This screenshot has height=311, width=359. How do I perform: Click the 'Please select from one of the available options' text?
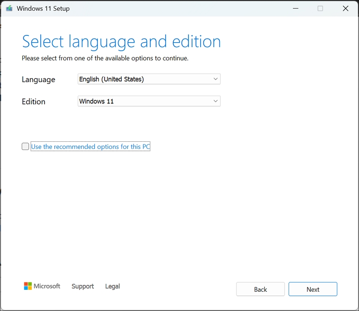[105, 58]
